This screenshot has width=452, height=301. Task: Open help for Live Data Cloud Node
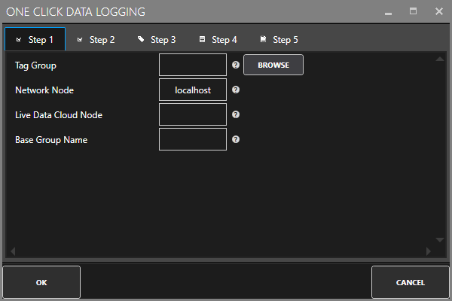pyautogui.click(x=236, y=115)
